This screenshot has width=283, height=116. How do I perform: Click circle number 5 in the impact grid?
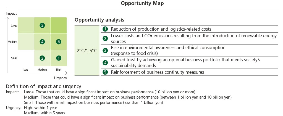tap(58, 42)
